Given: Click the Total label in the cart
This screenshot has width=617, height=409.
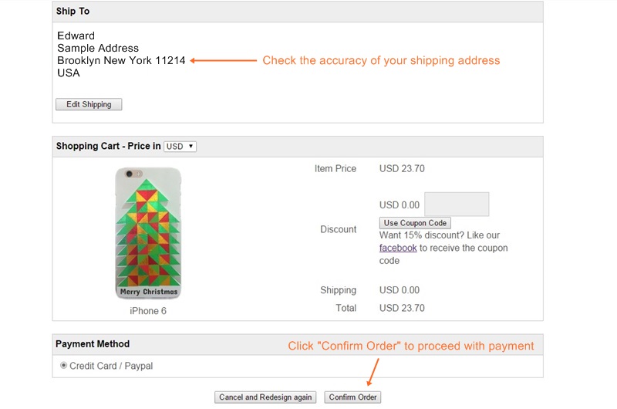Looking at the screenshot, I should coord(346,308).
